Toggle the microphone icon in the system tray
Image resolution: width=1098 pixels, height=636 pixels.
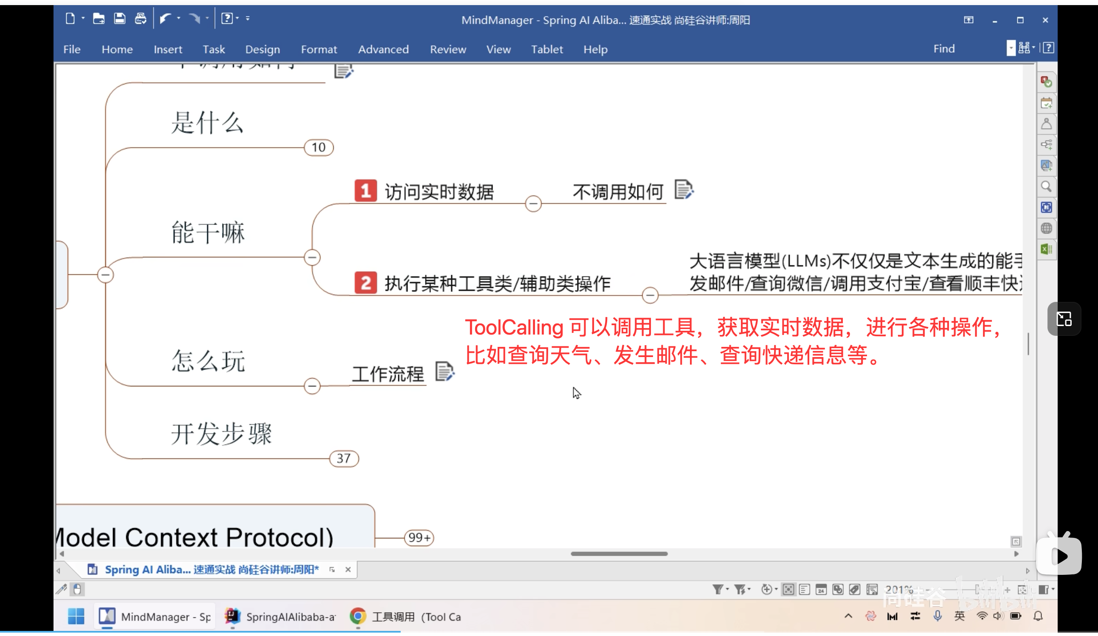point(937,616)
